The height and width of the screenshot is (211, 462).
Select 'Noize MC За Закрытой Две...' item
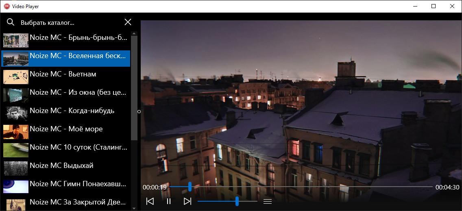pyautogui.click(x=66, y=204)
